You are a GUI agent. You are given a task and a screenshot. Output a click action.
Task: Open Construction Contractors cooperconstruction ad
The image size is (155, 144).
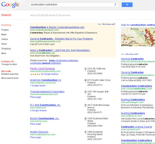[x=136, y=86]
